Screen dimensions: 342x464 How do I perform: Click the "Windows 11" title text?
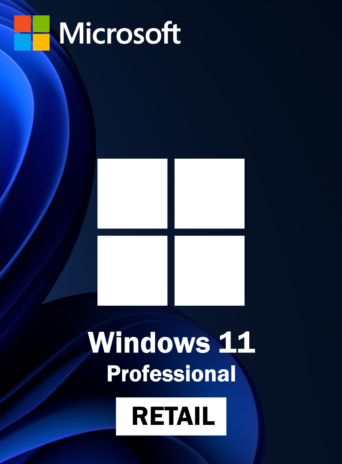[x=172, y=342]
